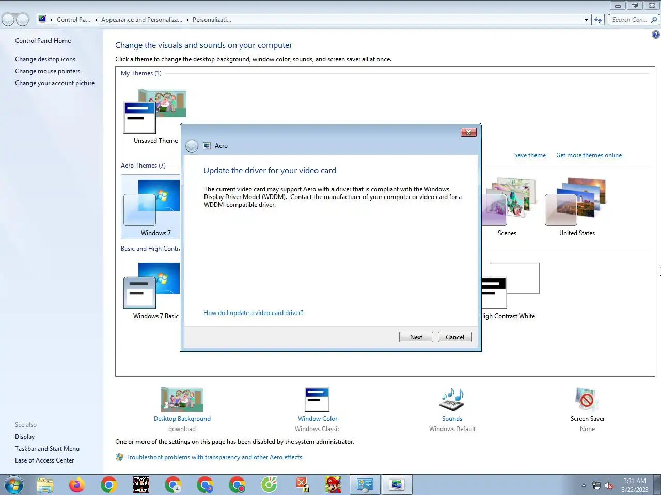Expand arrow before 'Control Pa...' breadcrumb

pyautogui.click(x=52, y=20)
